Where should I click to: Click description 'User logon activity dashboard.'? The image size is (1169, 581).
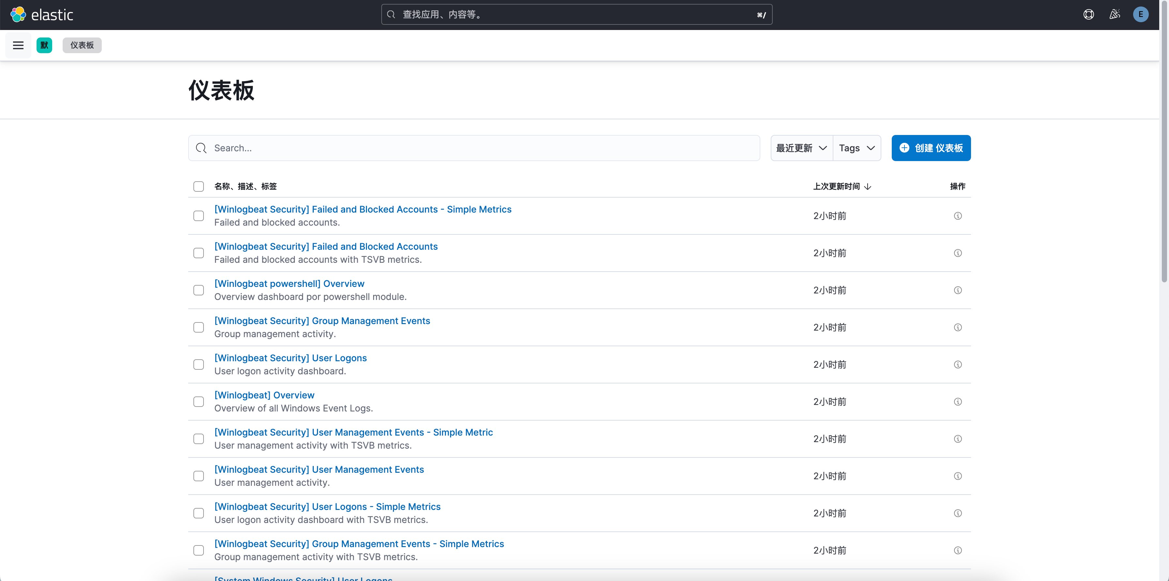click(280, 371)
